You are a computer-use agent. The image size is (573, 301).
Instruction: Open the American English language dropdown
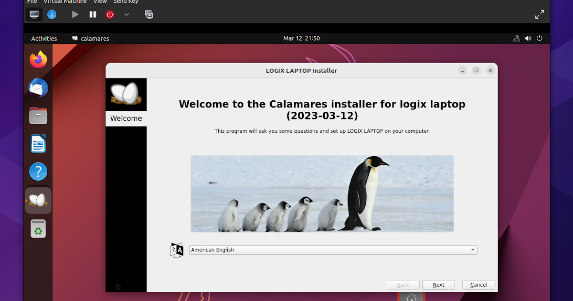pyautogui.click(x=333, y=250)
